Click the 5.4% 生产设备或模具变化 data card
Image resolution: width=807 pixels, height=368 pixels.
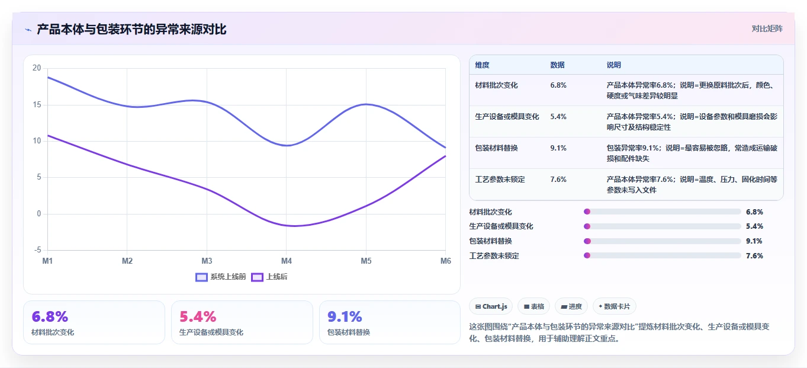click(242, 322)
